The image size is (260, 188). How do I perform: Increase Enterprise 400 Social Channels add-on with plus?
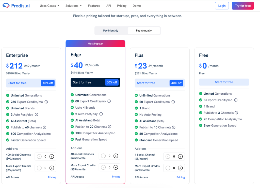[x=52, y=157]
